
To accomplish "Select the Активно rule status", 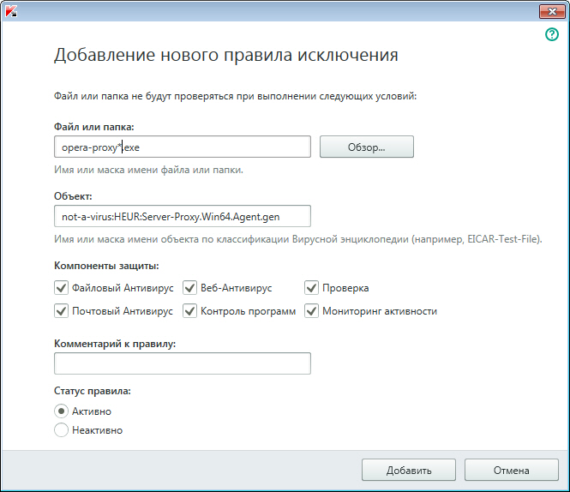I will pyautogui.click(x=62, y=411).
